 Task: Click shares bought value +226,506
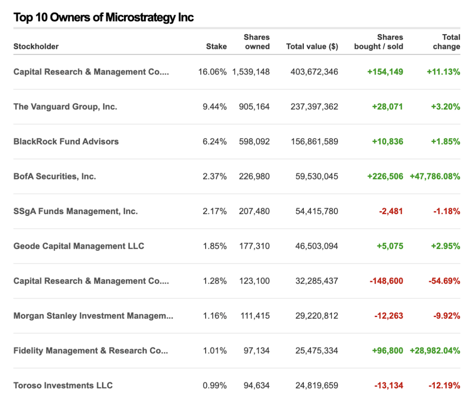click(385, 176)
